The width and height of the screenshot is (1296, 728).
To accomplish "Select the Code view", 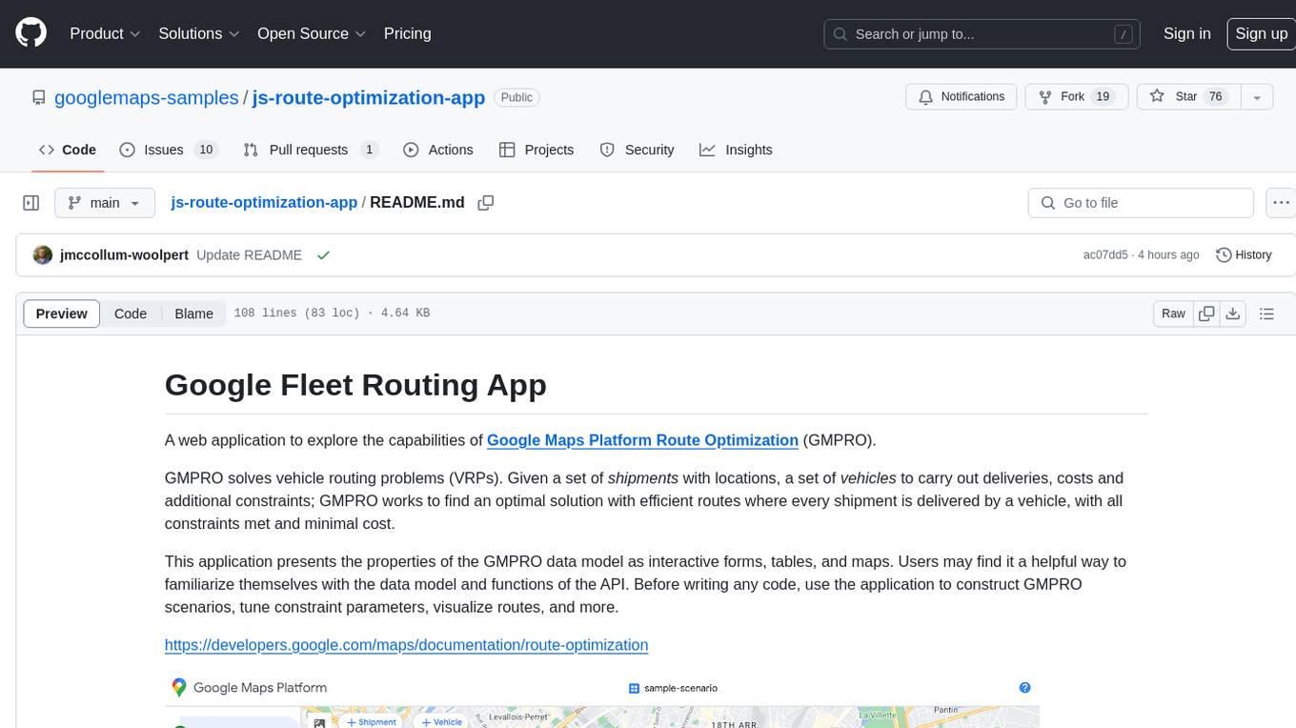I will (x=131, y=313).
